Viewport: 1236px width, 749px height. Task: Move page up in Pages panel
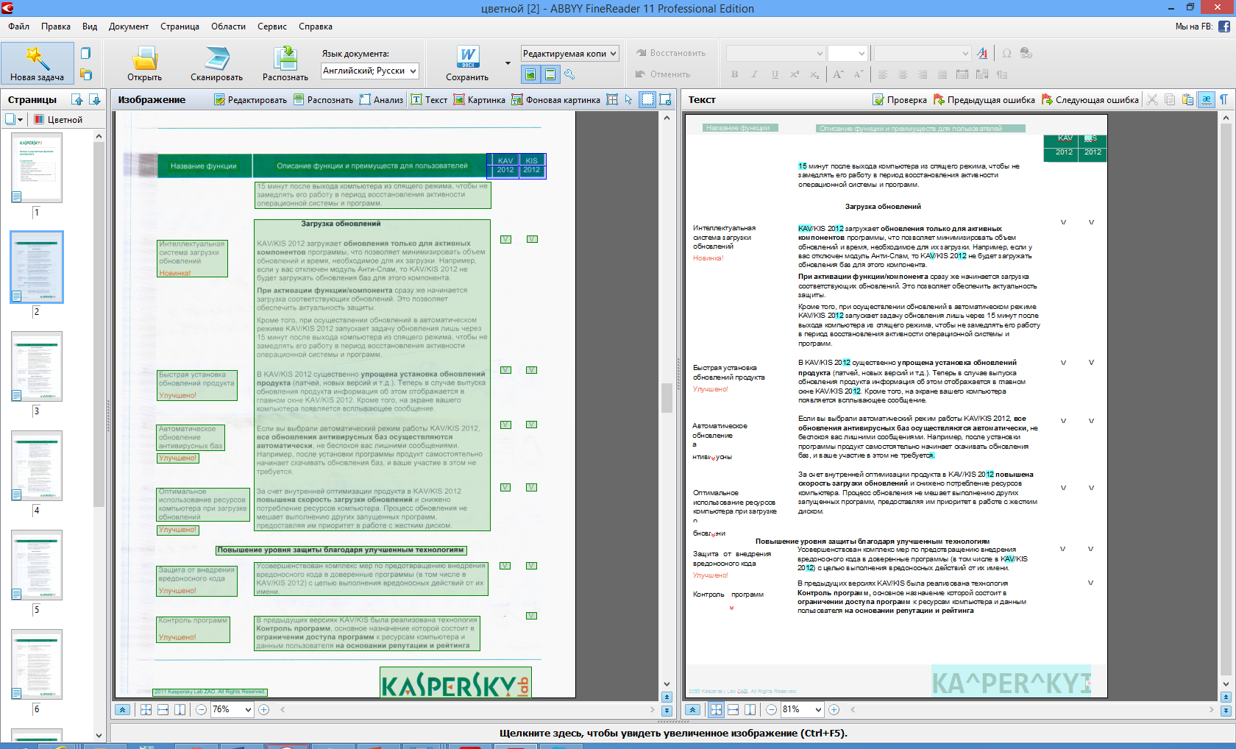(x=77, y=99)
